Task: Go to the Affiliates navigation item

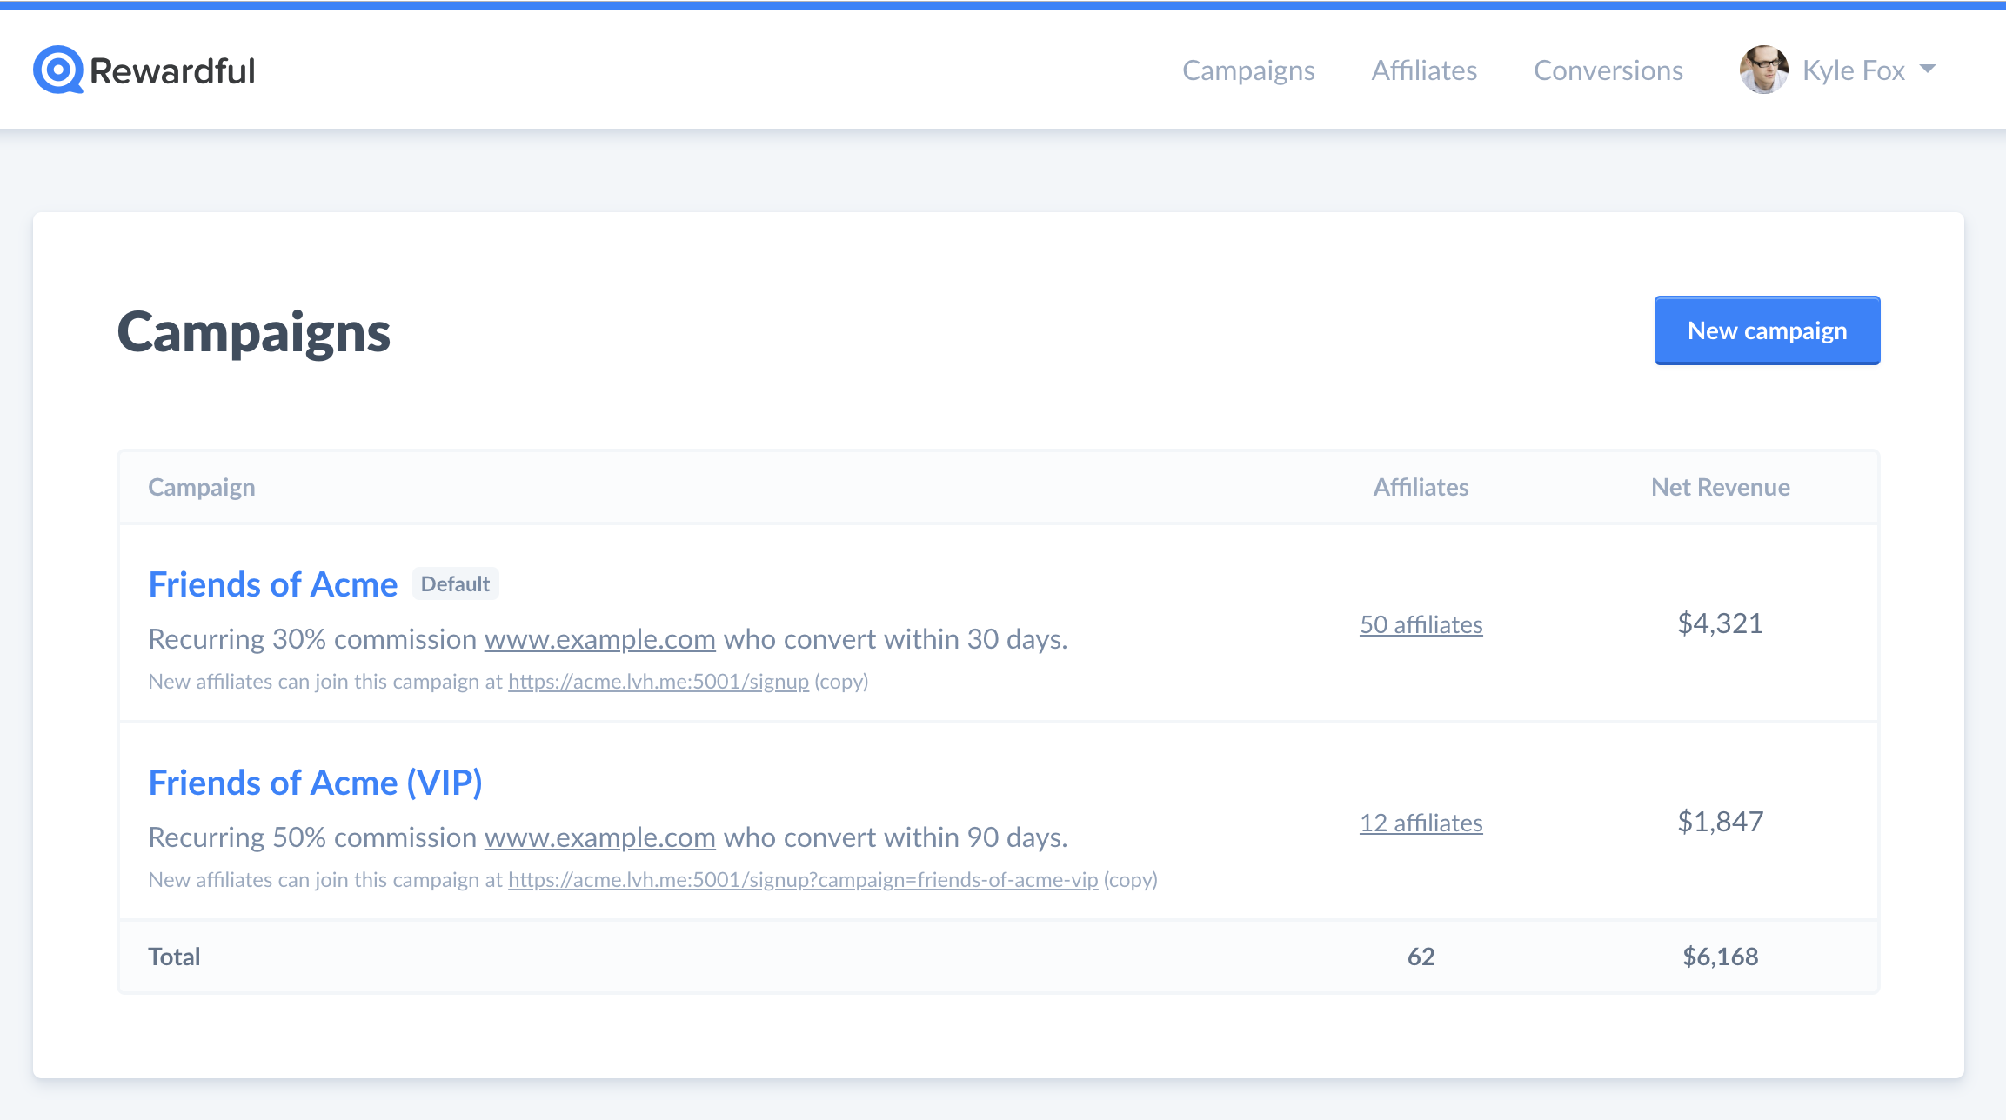Action: pos(1424,70)
